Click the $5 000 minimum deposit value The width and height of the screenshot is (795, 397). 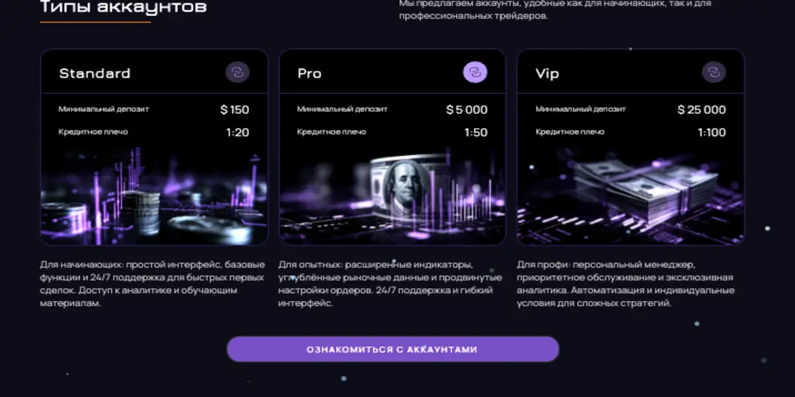click(x=466, y=109)
